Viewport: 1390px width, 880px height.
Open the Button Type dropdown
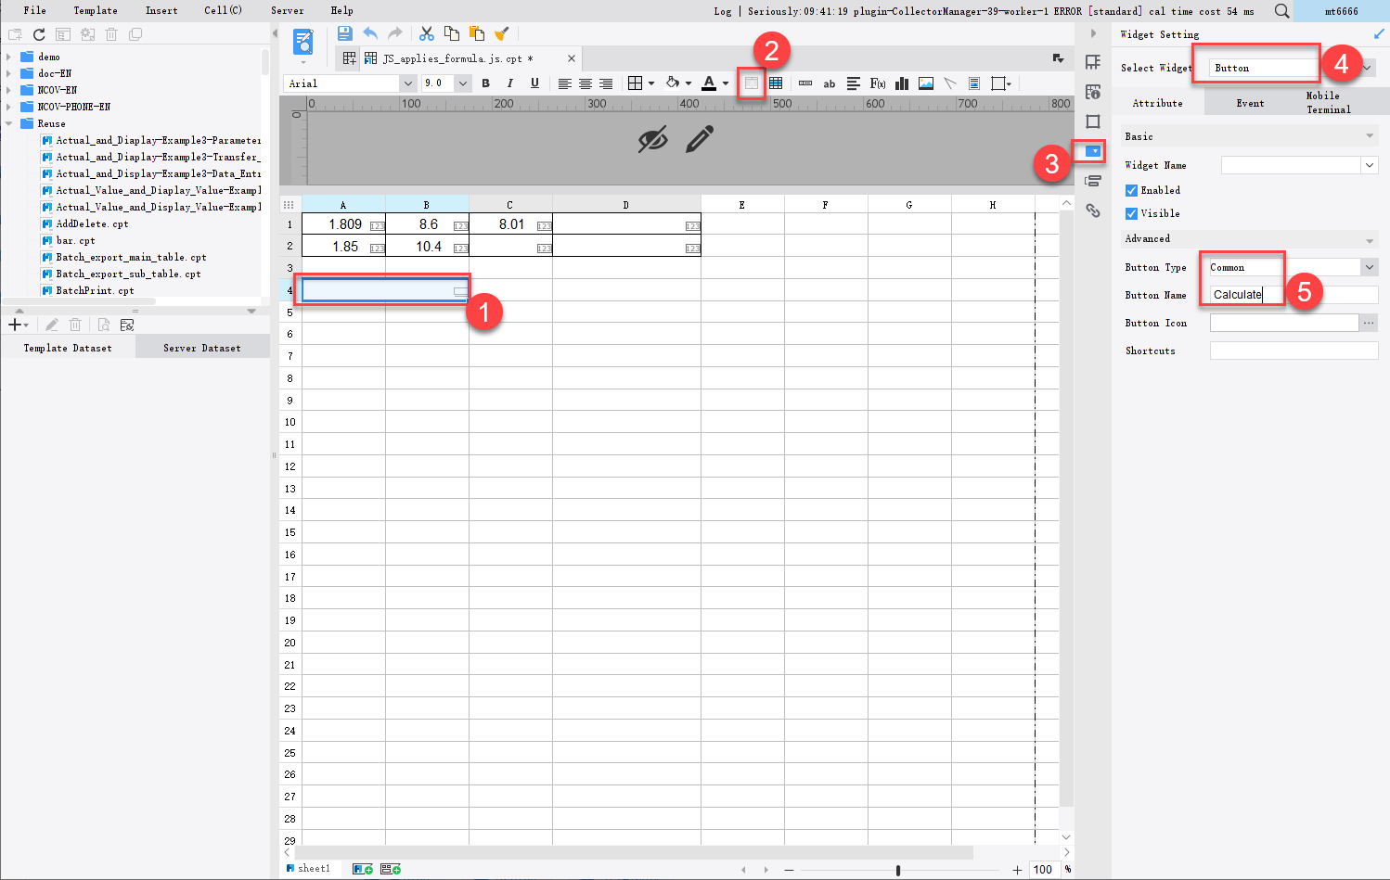tap(1369, 267)
